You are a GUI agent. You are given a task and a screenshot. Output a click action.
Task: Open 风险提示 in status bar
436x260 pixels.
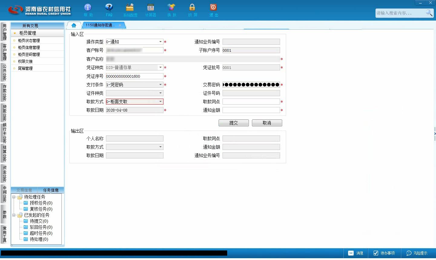417,253
